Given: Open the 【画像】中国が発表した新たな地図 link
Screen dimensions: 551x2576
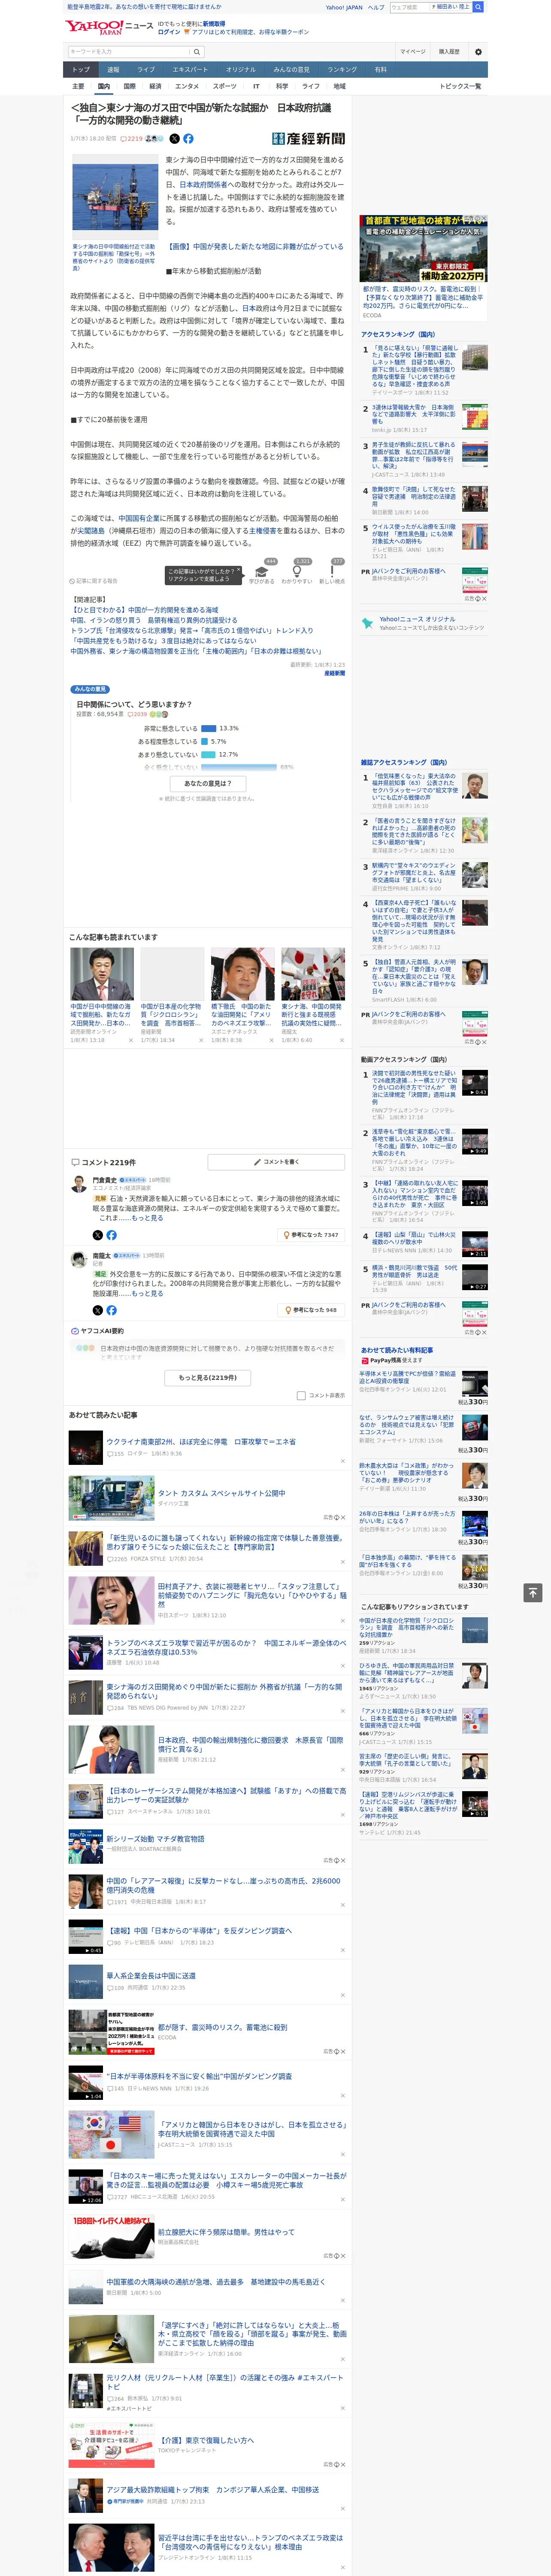Looking at the screenshot, I should pyautogui.click(x=254, y=246).
